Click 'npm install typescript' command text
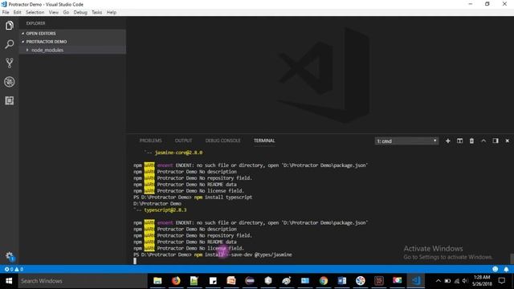This screenshot has height=289, width=514. pos(223,197)
